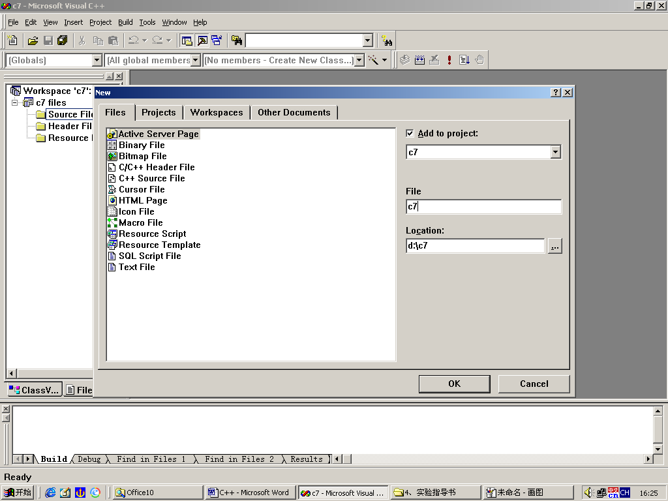Select the C++ Source File entry
668x501 pixels.
tap(151, 178)
